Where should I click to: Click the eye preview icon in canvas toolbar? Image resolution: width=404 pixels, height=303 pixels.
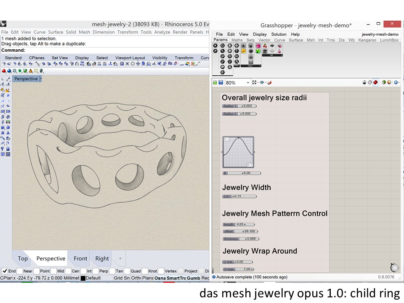tap(263, 82)
